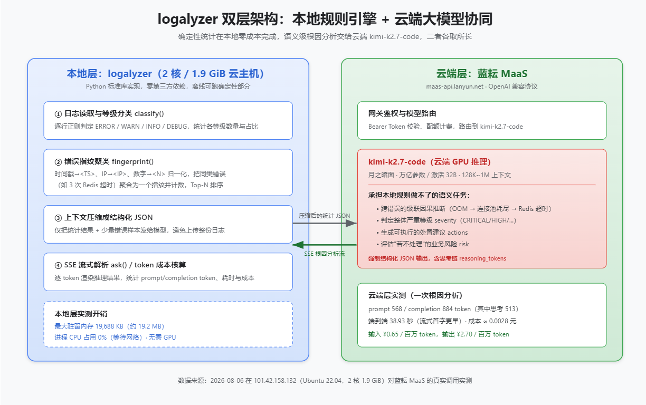
Task: Click the heading '承担本地规则做不了的语义任务'
Action: (419, 195)
